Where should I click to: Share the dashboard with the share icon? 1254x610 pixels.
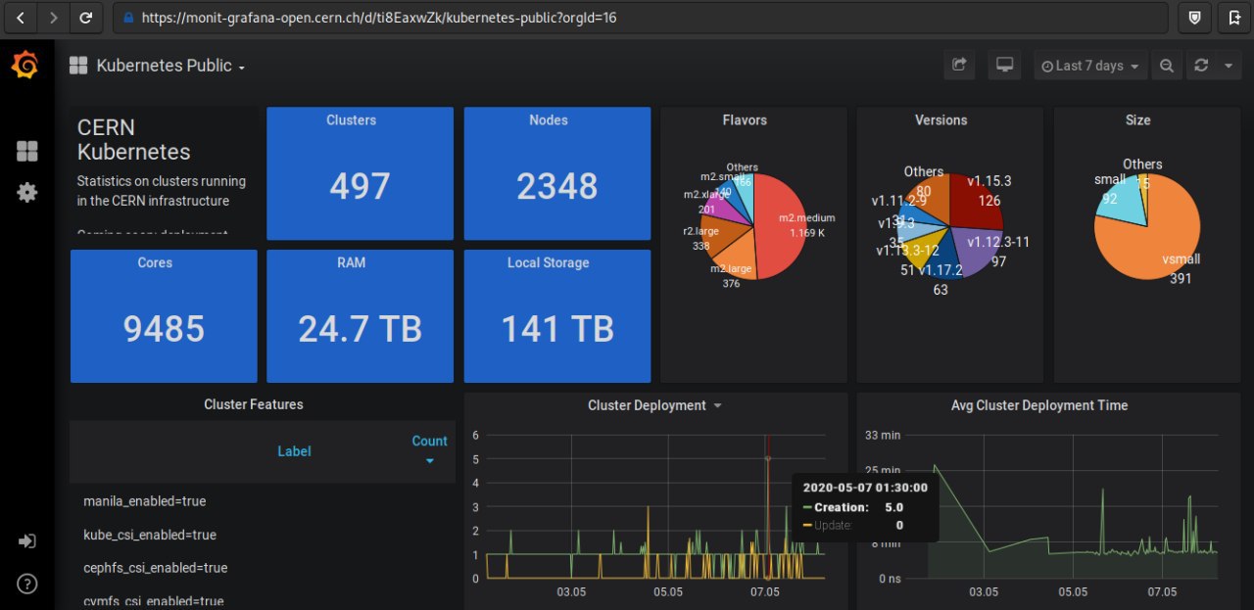point(959,66)
